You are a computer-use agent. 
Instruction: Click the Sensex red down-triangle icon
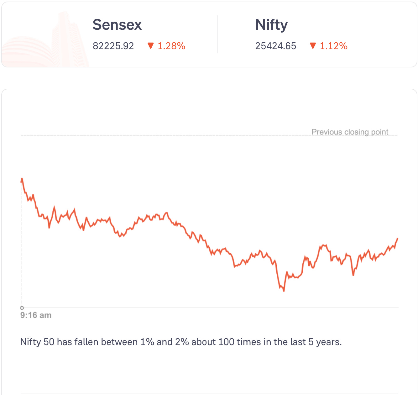[151, 46]
